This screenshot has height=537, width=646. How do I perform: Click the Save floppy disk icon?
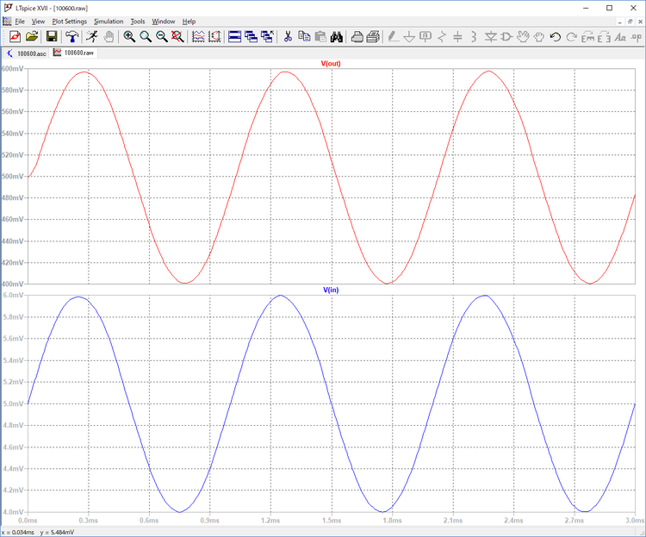click(x=52, y=36)
